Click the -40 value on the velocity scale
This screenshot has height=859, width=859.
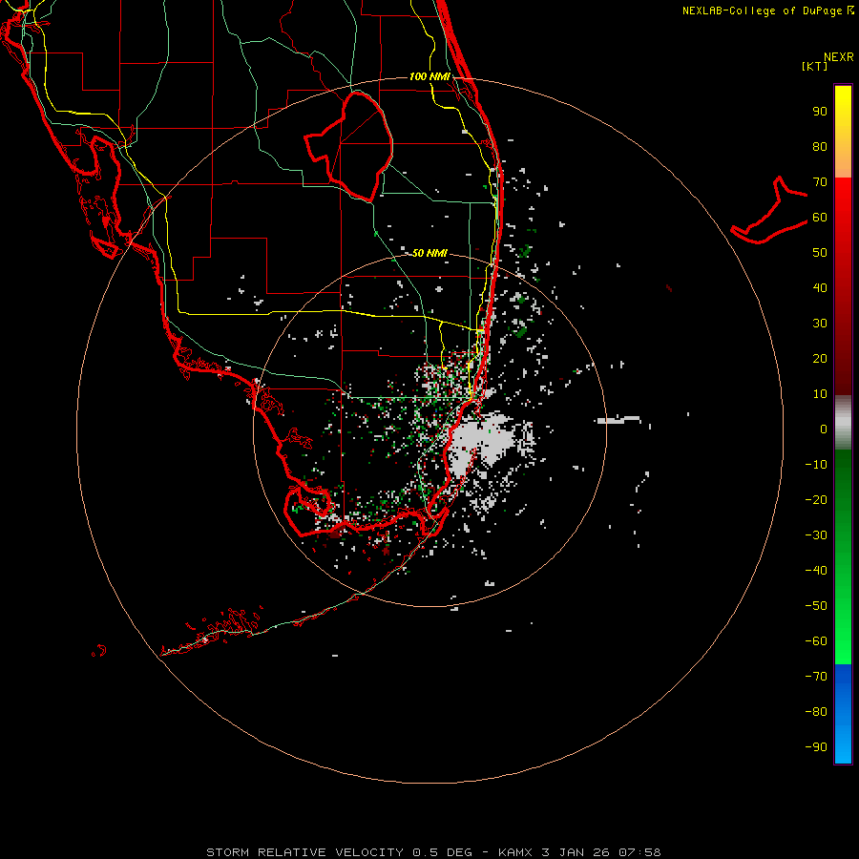click(816, 571)
